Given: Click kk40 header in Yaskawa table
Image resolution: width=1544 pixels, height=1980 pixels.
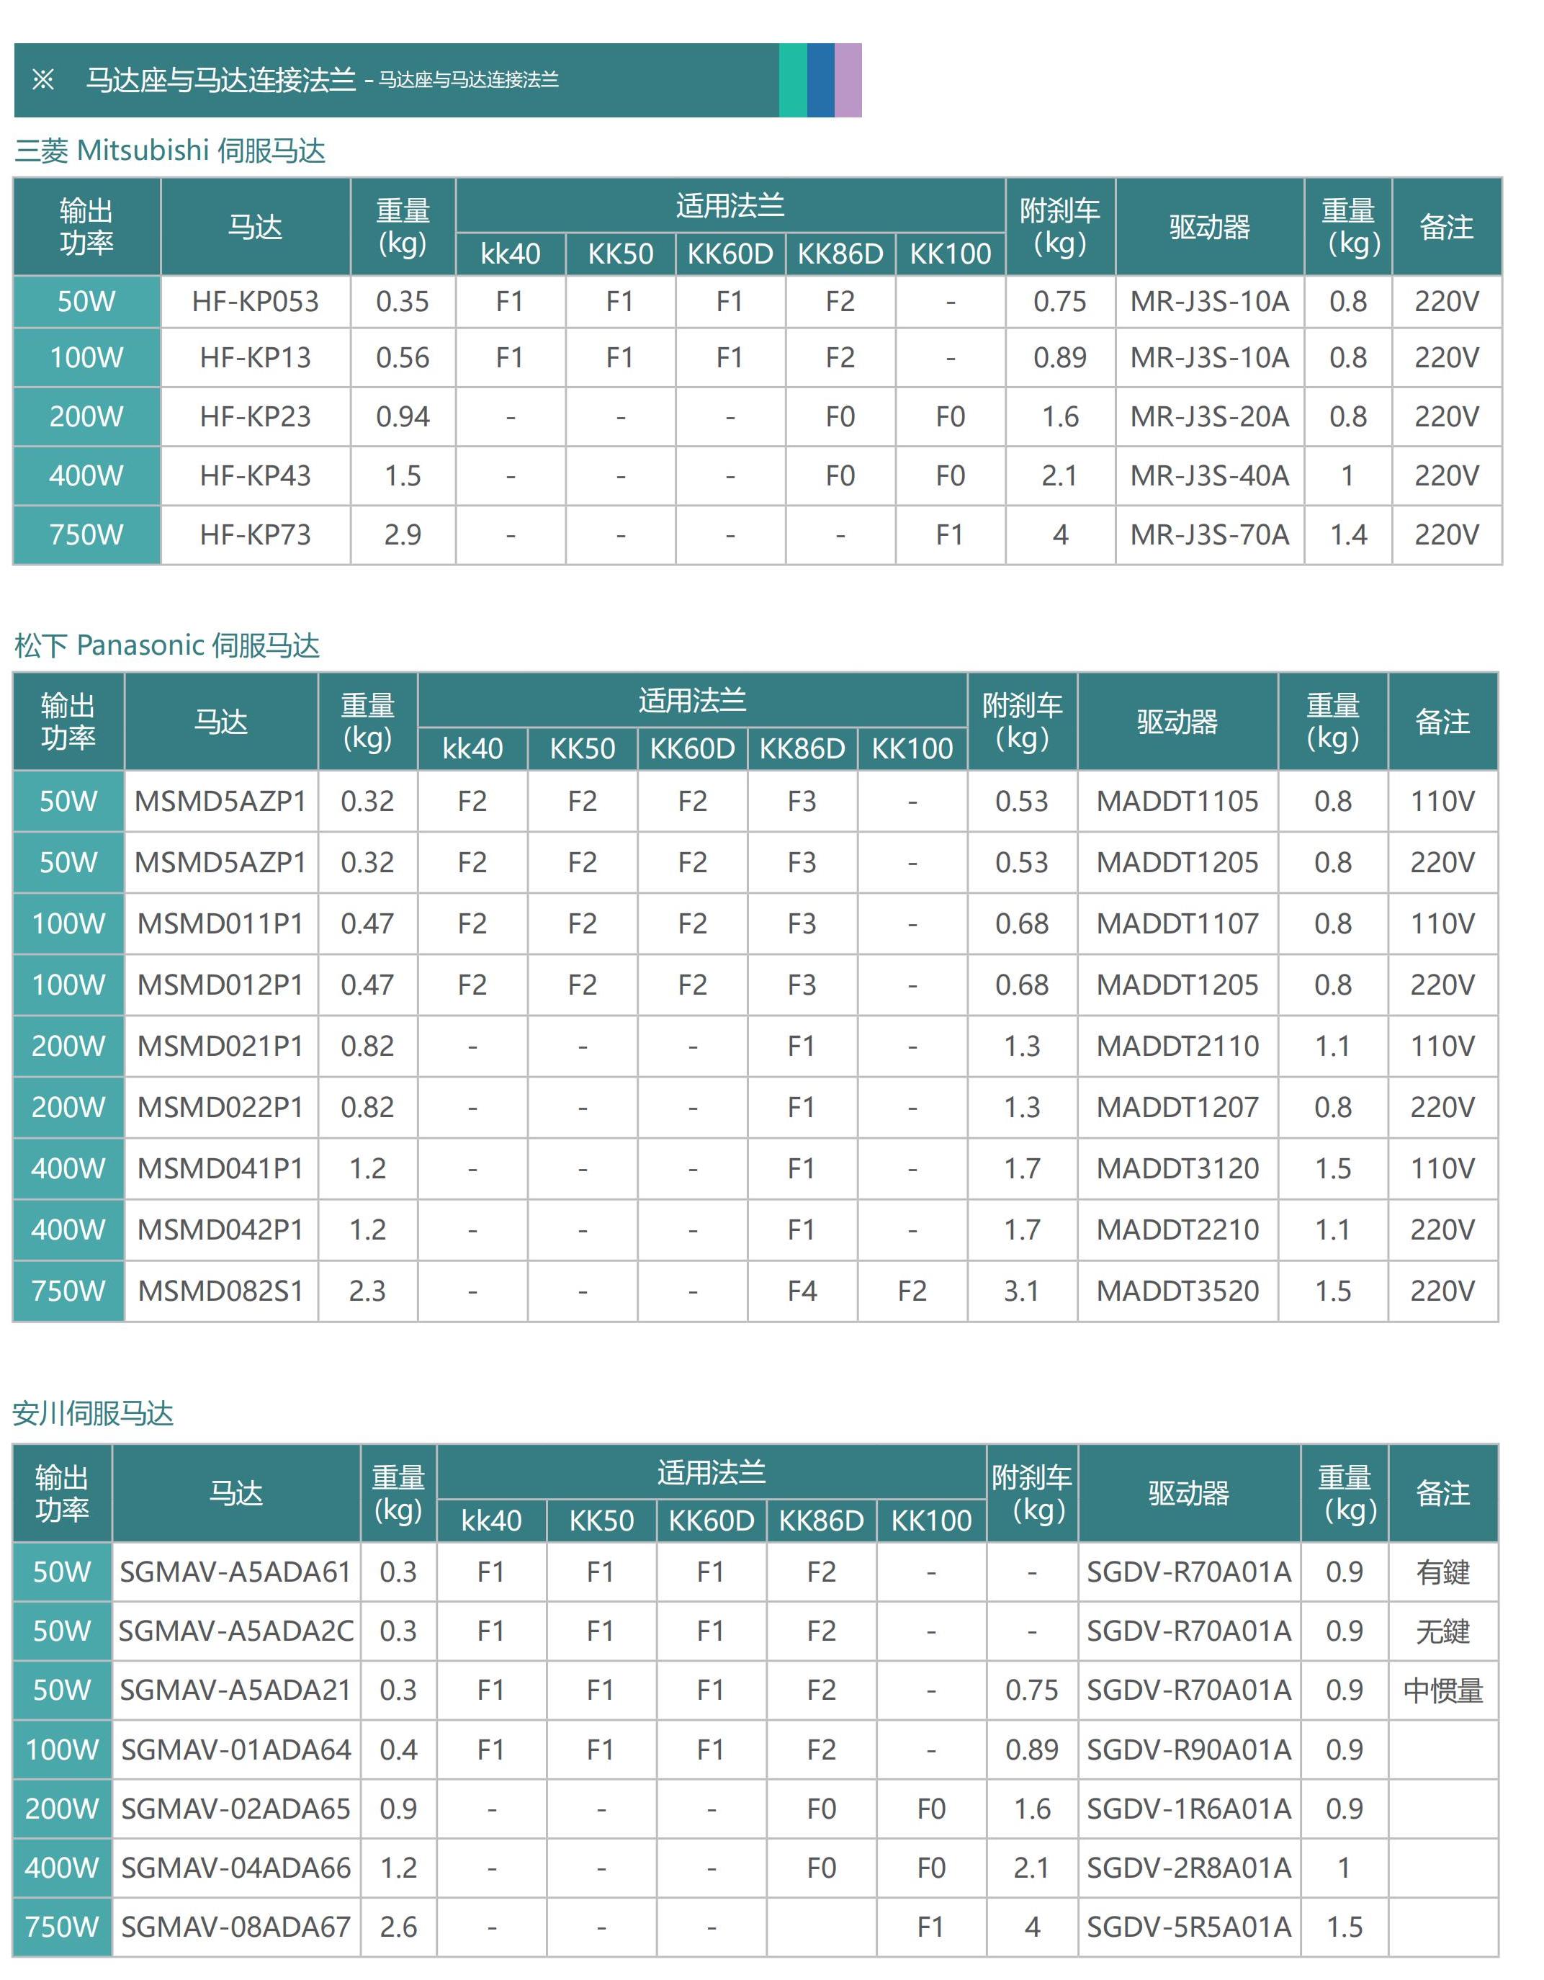Looking at the screenshot, I should pos(491,1520).
